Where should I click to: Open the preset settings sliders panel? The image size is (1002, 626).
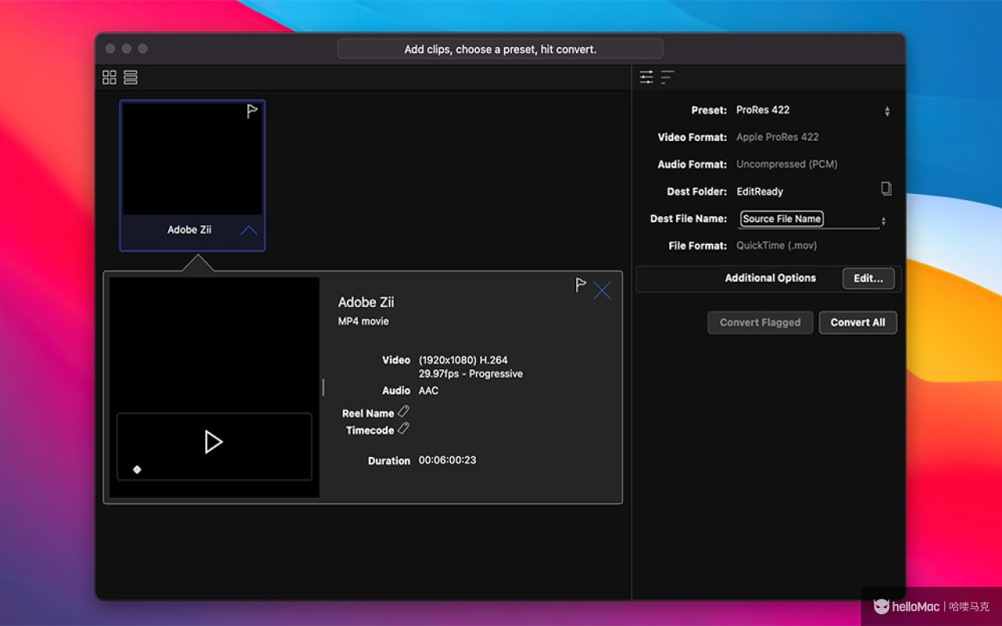pos(646,77)
